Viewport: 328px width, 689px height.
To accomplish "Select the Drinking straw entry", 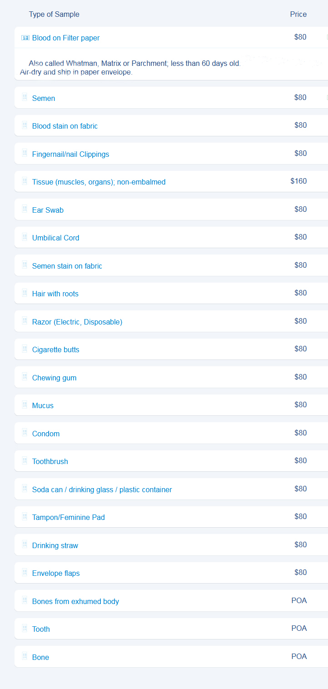I will [55, 545].
